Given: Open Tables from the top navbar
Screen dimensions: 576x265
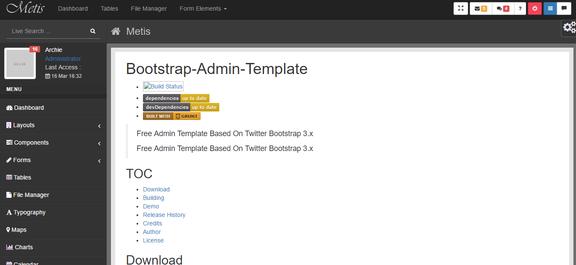Looking at the screenshot, I should pyautogui.click(x=109, y=9).
